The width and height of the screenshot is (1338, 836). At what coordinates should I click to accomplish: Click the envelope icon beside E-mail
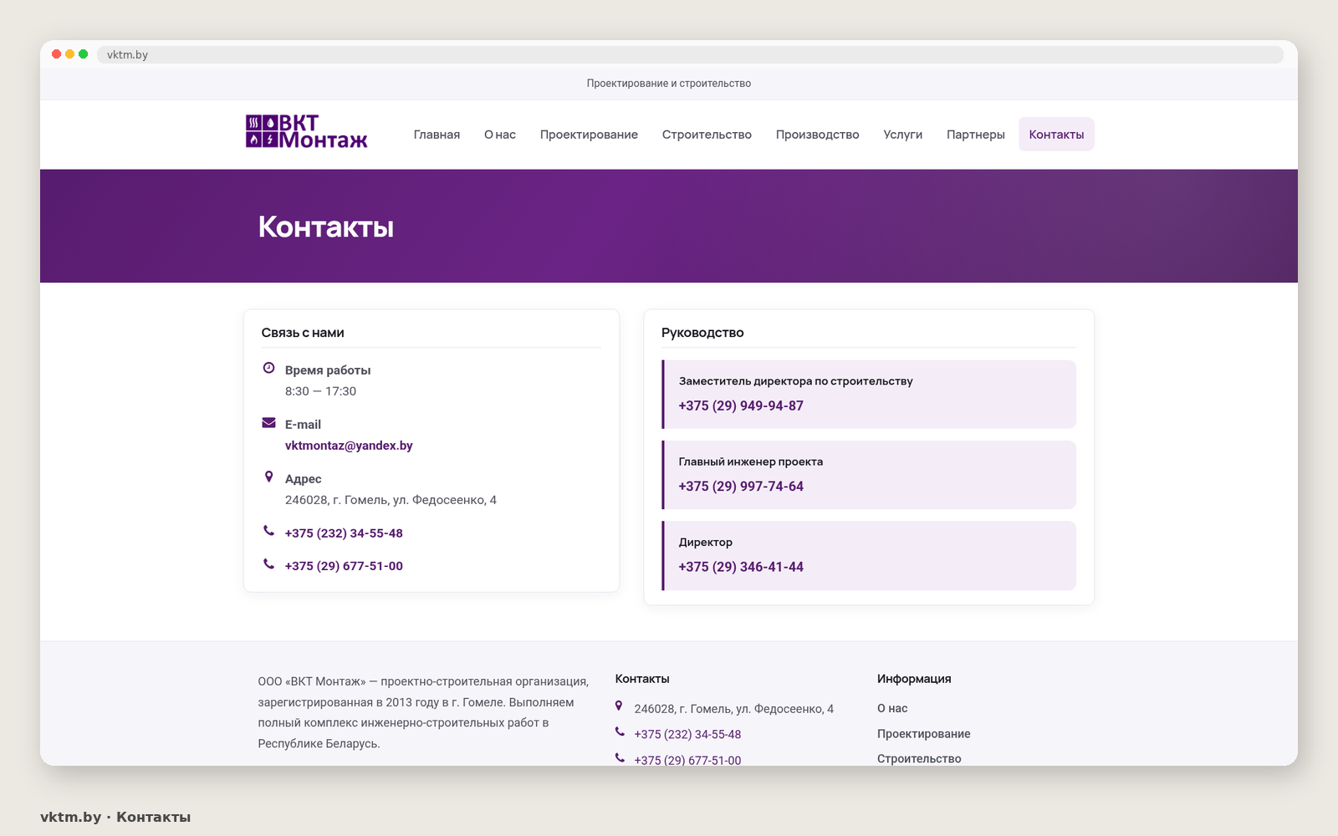[268, 422]
